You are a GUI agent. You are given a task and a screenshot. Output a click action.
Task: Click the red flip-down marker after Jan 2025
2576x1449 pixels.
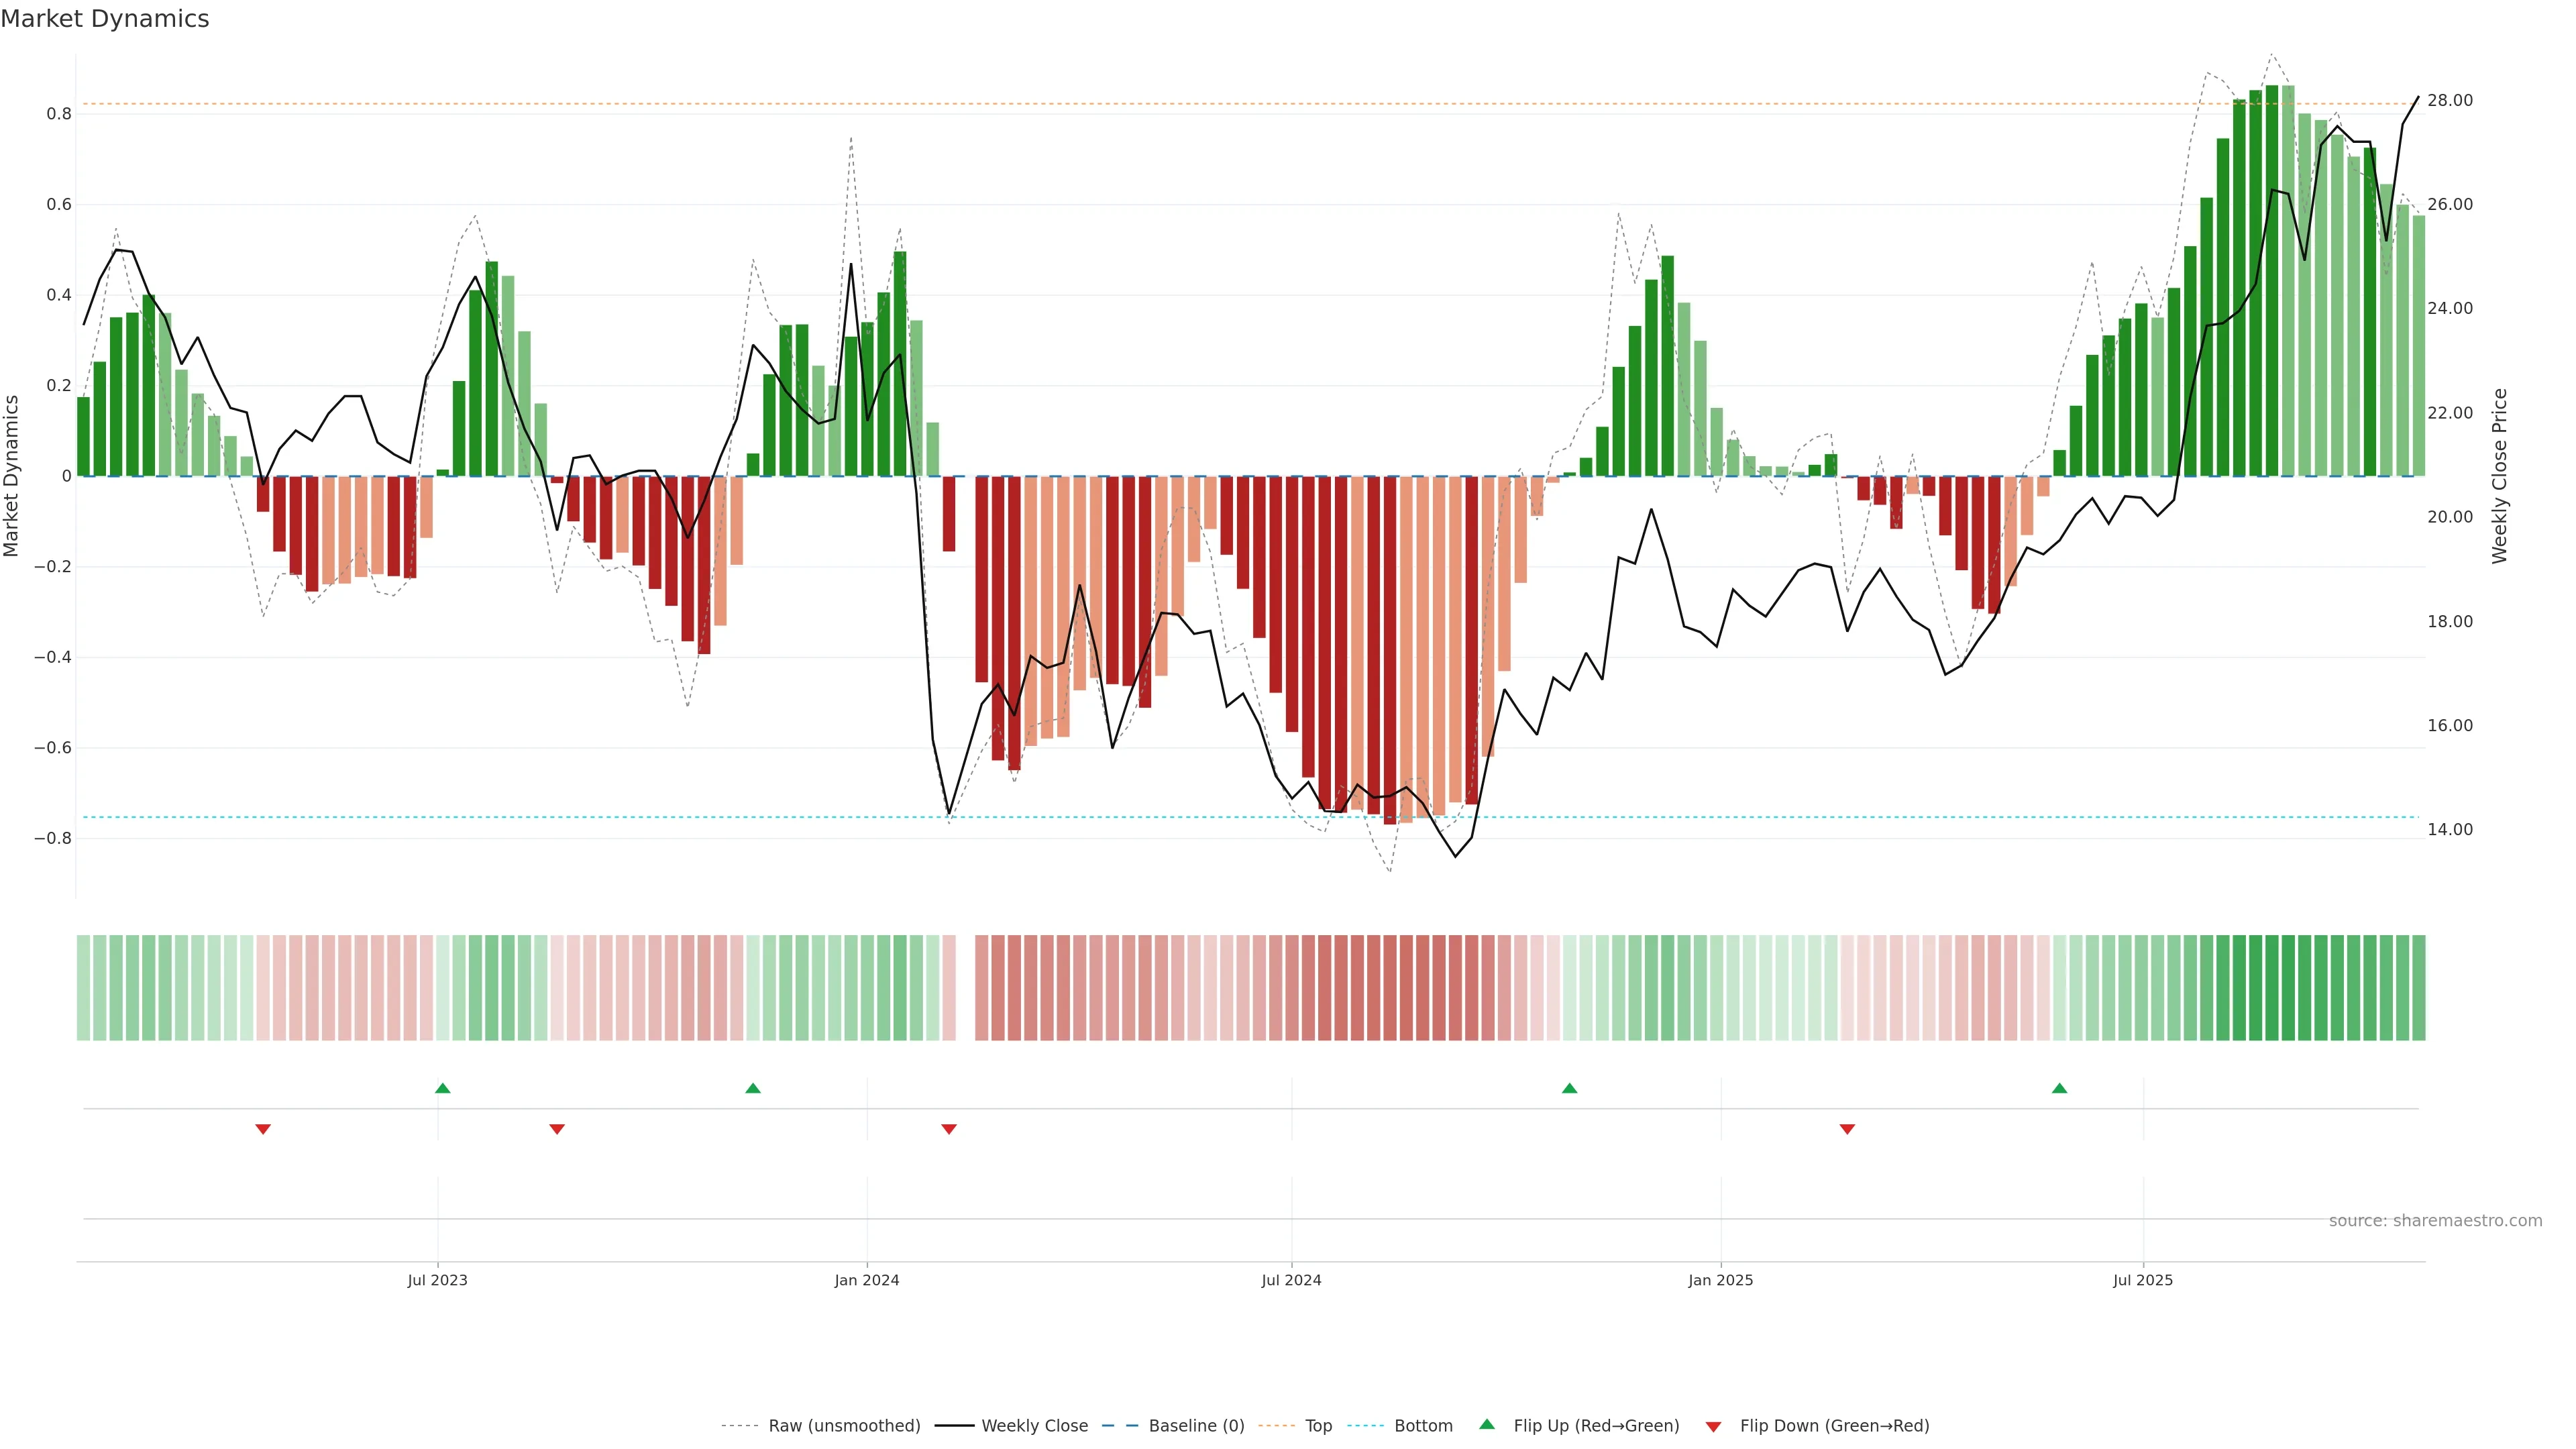pyautogui.click(x=1847, y=1129)
